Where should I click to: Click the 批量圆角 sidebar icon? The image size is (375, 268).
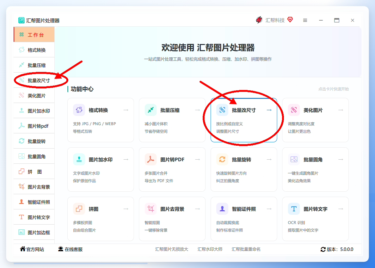coord(22,156)
